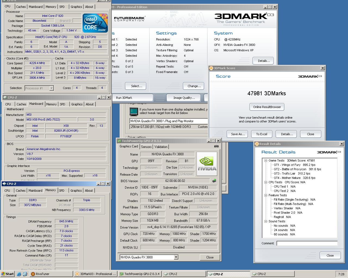Viewport: 348px width, 278px height.
Task: Click Save As... in 3DMark Score
Action: click(x=238, y=134)
